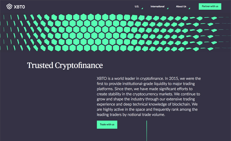Viewport: 231px width, 141px height.
Task: Open the U.S. navigation menu
Action: tap(137, 7)
